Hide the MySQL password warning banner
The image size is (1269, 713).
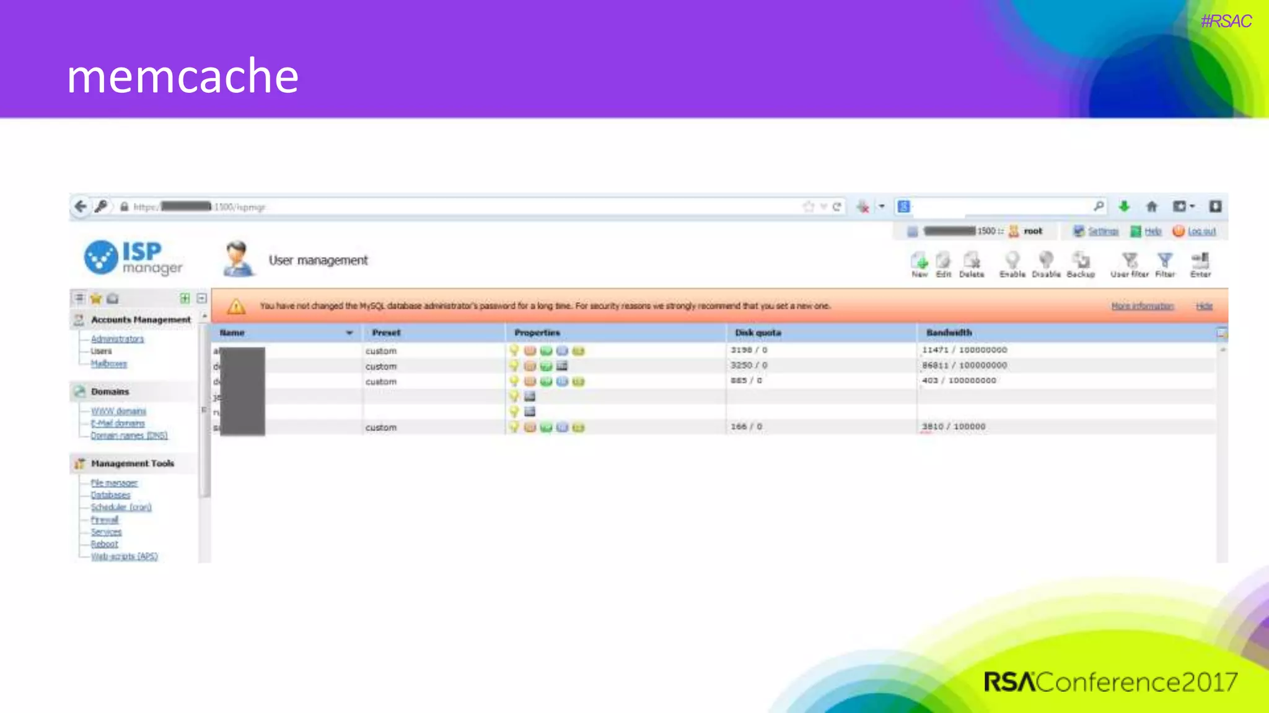click(x=1204, y=306)
